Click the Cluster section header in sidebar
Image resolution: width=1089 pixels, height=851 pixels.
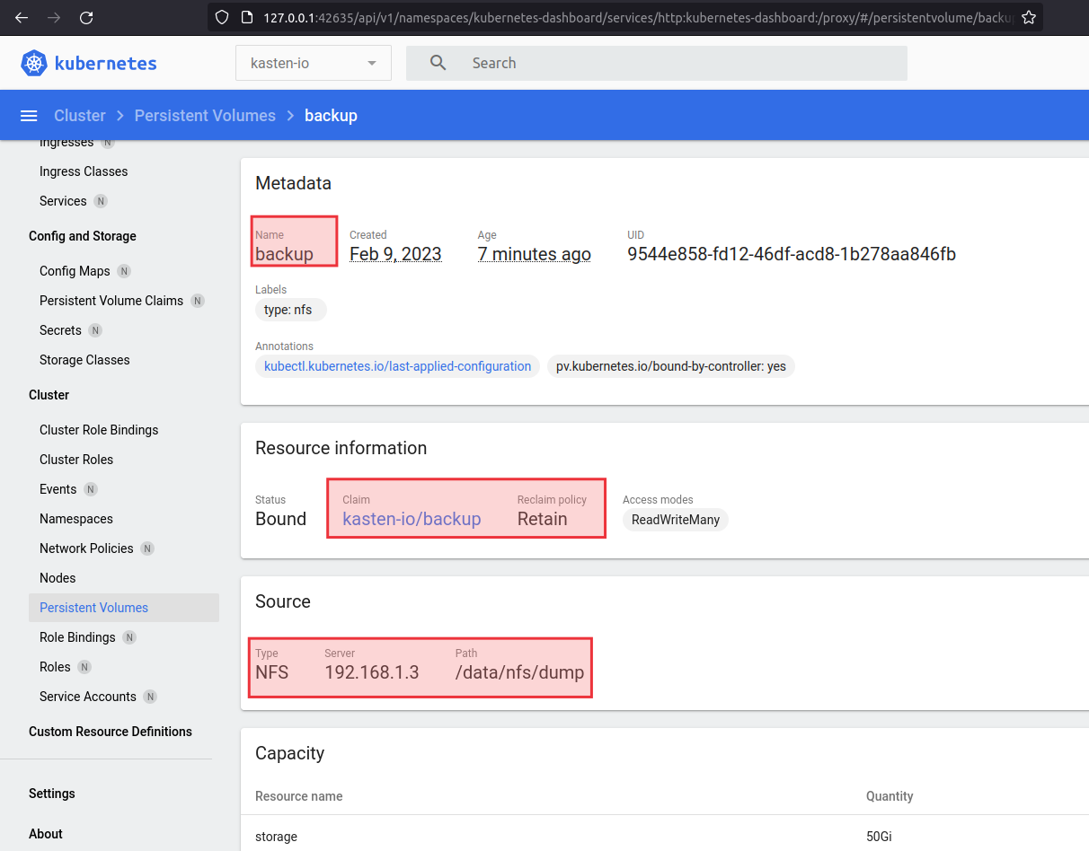(49, 395)
